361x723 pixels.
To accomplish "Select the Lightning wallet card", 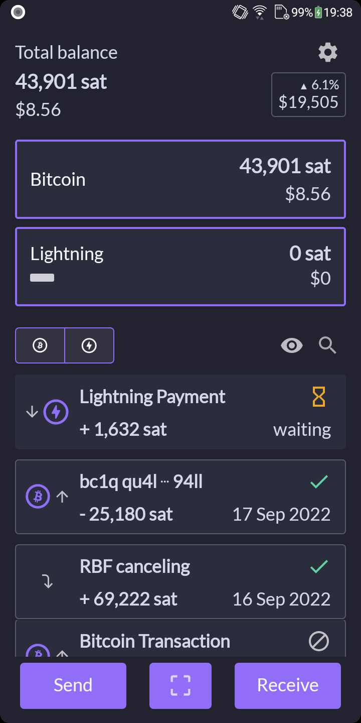I will 180,267.
